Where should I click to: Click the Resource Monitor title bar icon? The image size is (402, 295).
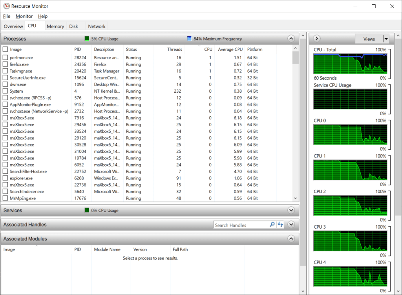coord(6,6)
